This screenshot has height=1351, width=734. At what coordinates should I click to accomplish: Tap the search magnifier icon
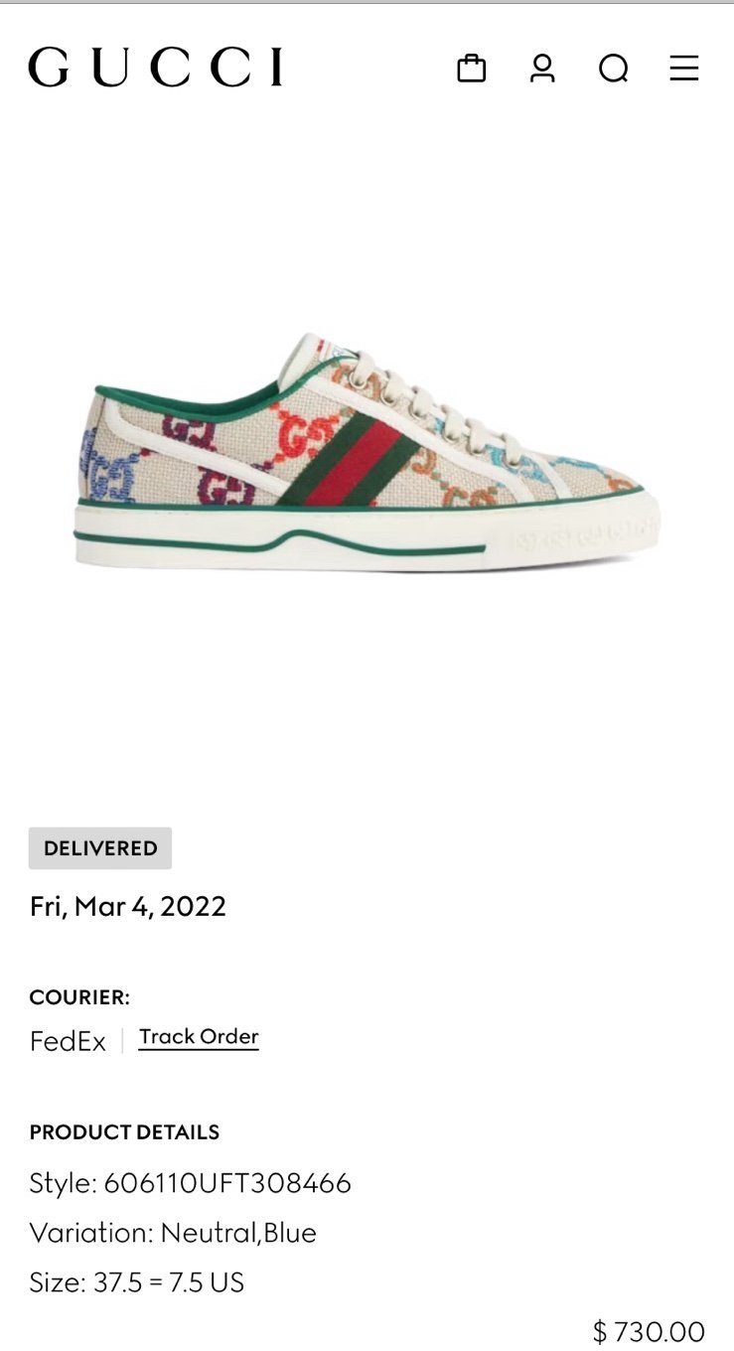(614, 69)
